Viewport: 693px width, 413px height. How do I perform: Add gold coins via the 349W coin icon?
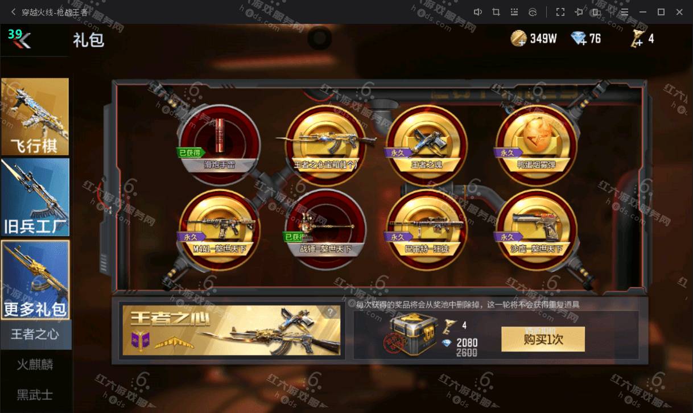pyautogui.click(x=518, y=39)
